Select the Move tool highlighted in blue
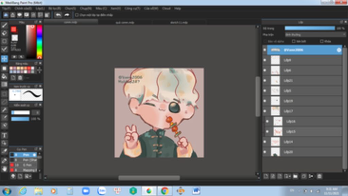This screenshot has height=196, width=348. (x=4, y=59)
